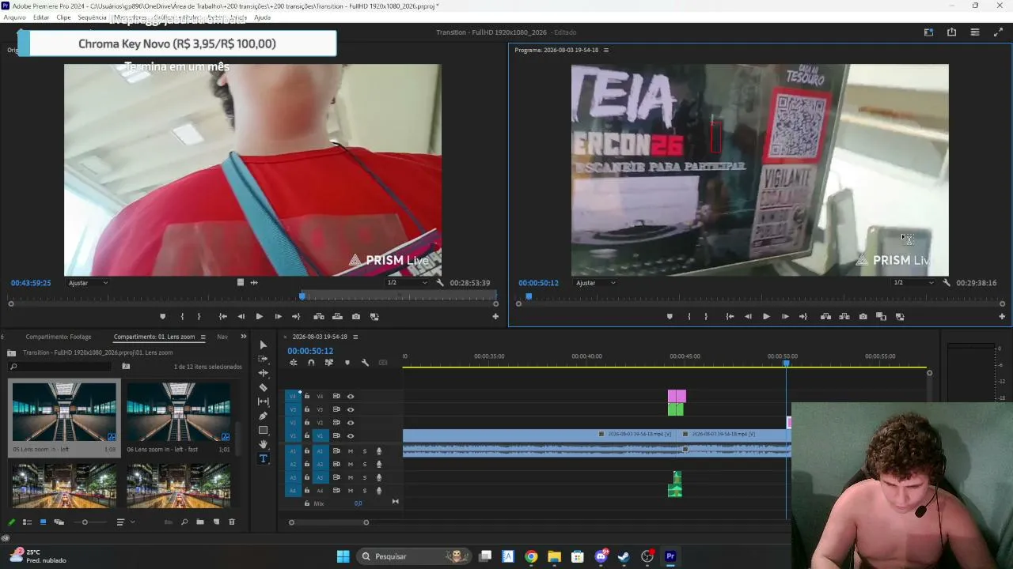Viewport: 1013px width, 569px height.
Task: Open the Sequência menu
Action: (92, 17)
